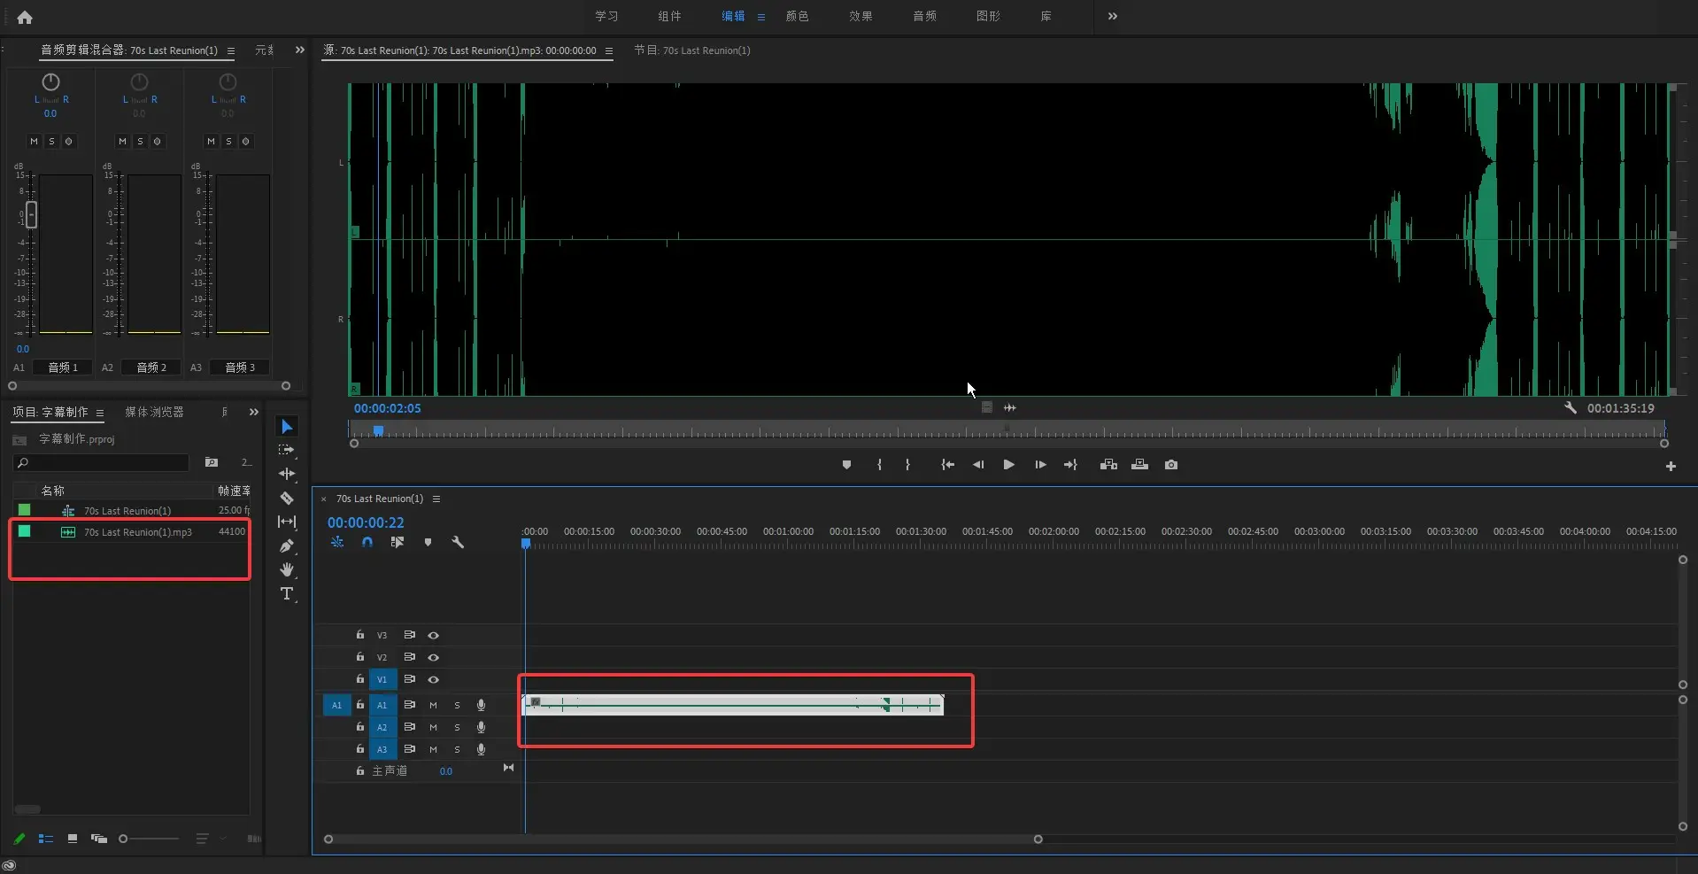
Task: Show hidden tabs next to Audio Clip Mixer
Action: click(299, 50)
